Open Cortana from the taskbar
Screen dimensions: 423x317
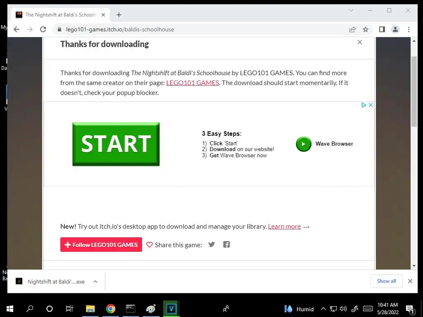[50, 309]
